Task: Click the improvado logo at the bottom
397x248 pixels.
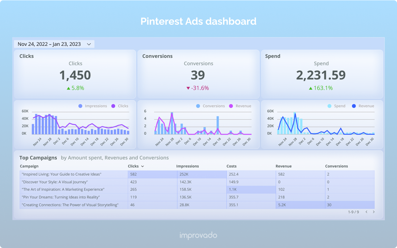Action: point(198,235)
